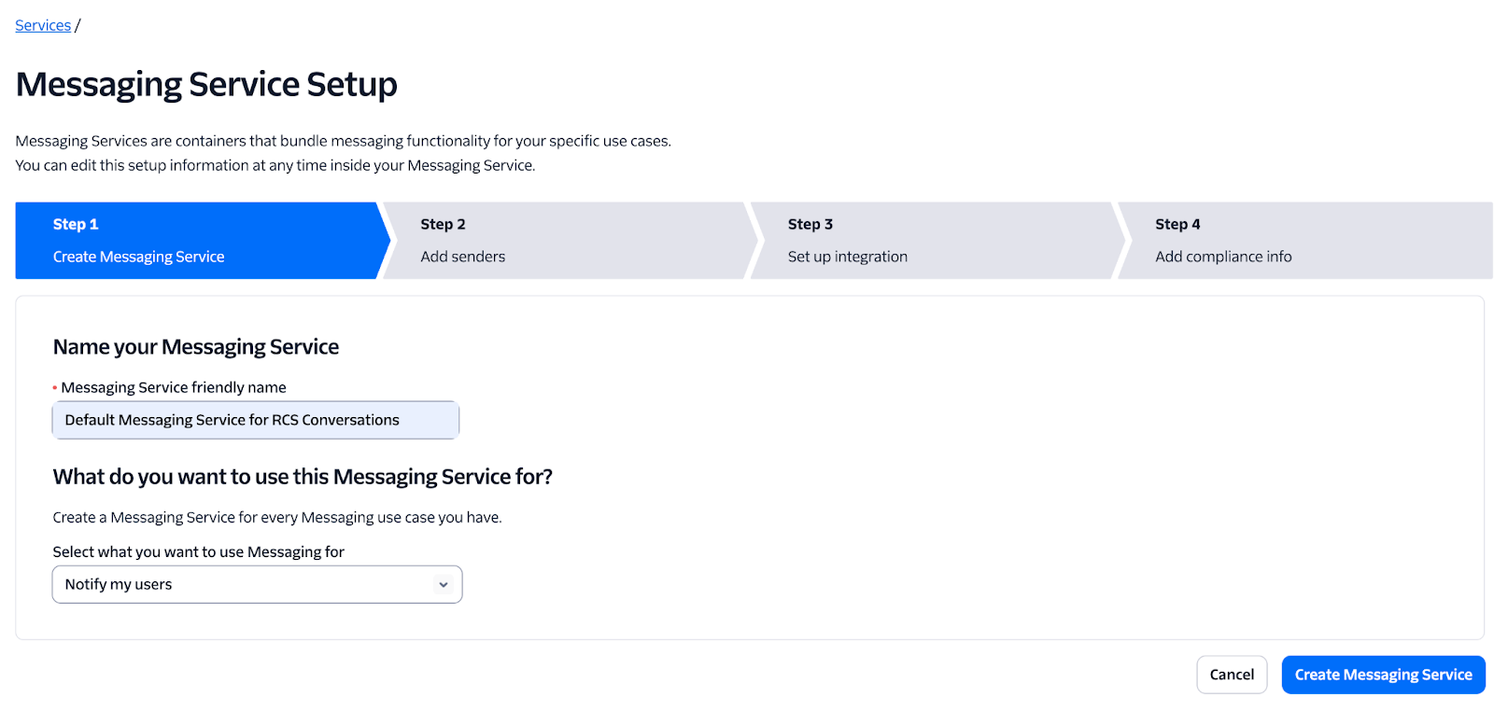Image resolution: width=1494 pixels, height=711 pixels.
Task: Click the Messaging Services are containers description
Action: coord(343,141)
